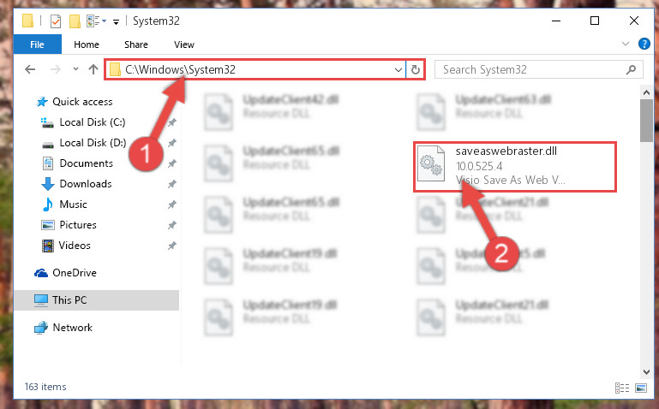Open the File menu
This screenshot has width=659, height=409.
pyautogui.click(x=38, y=44)
